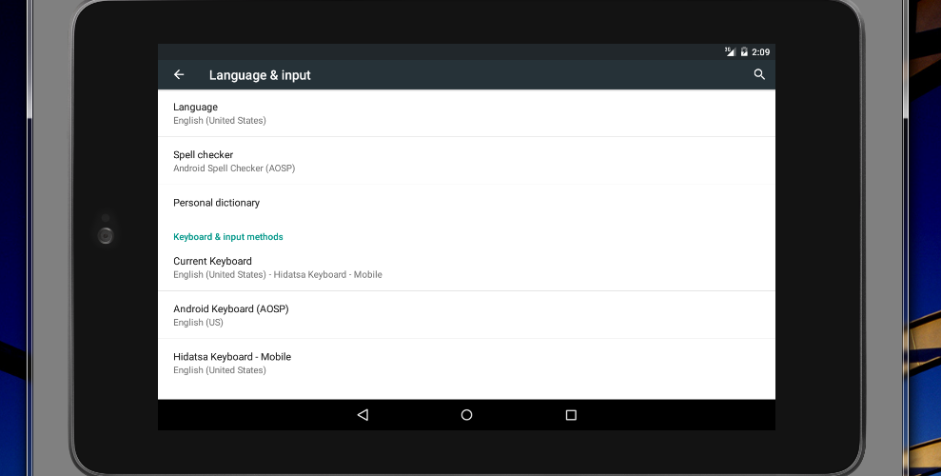Click the Language & input title text
Viewport: 941px width, 476px height.
pos(260,75)
